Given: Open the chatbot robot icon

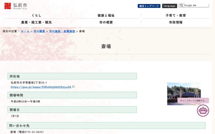Looking at the screenshot, I should tap(203, 110).
